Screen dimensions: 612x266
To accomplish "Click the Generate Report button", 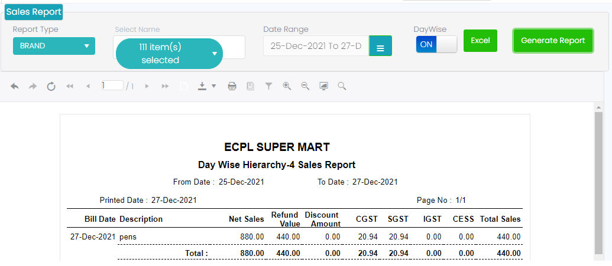I will (553, 41).
